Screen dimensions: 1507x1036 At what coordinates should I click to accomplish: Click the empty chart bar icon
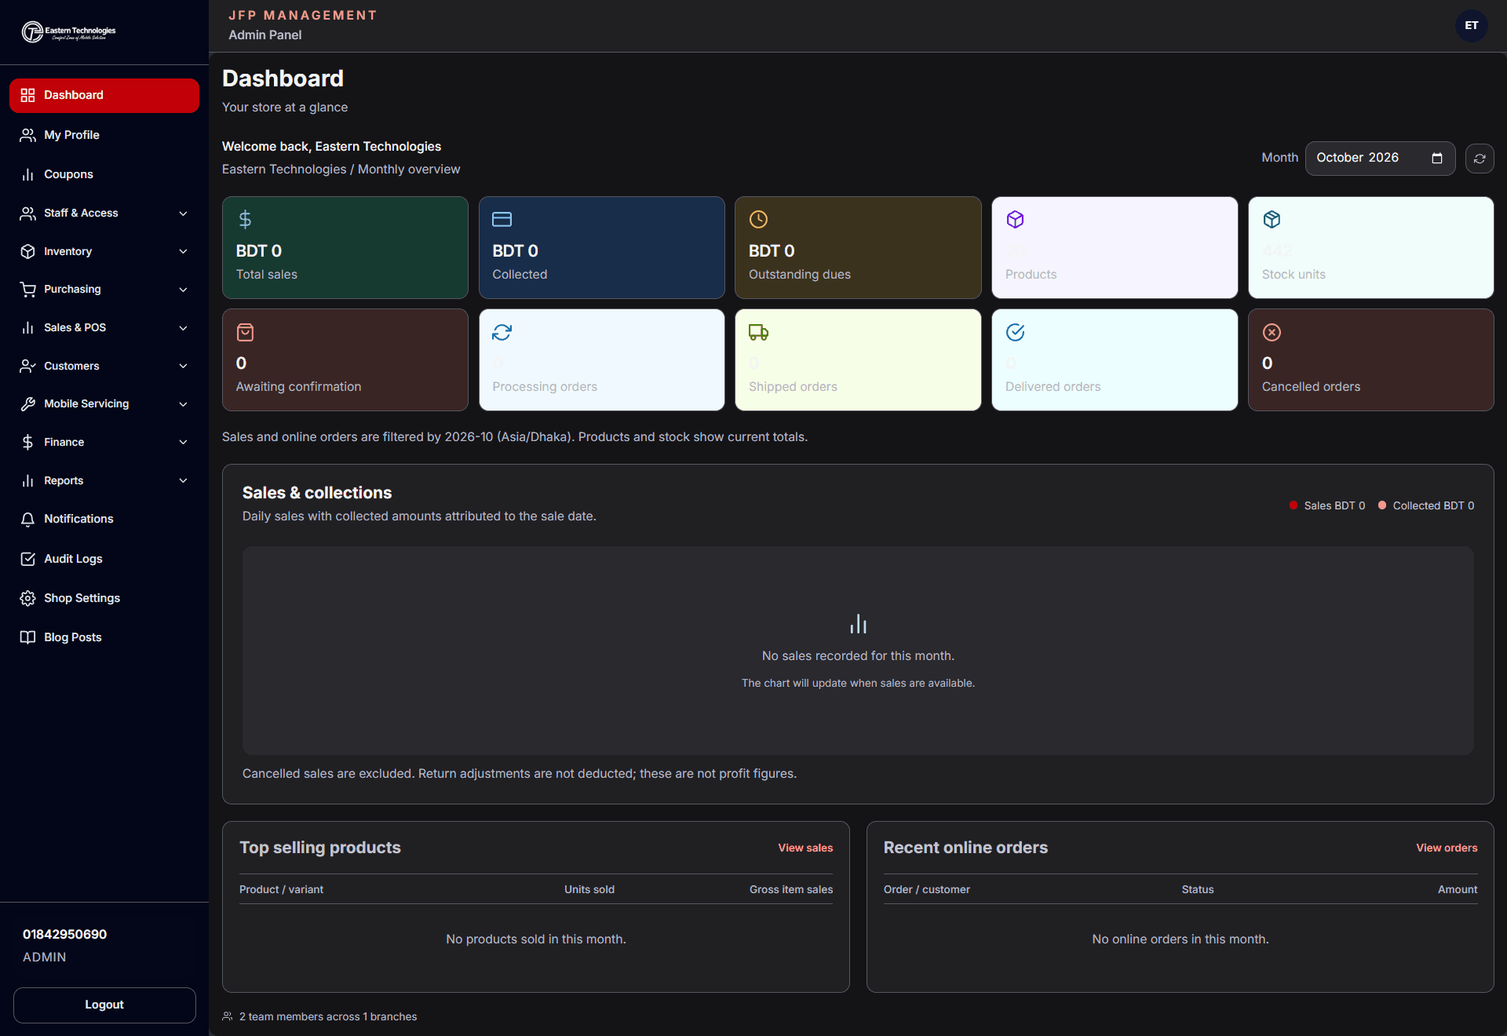coord(858,624)
